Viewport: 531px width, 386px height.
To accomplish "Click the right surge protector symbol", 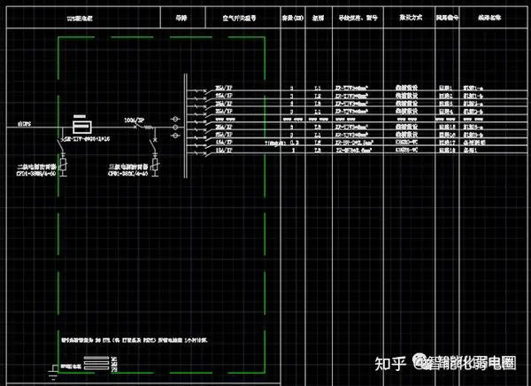I will (156, 163).
